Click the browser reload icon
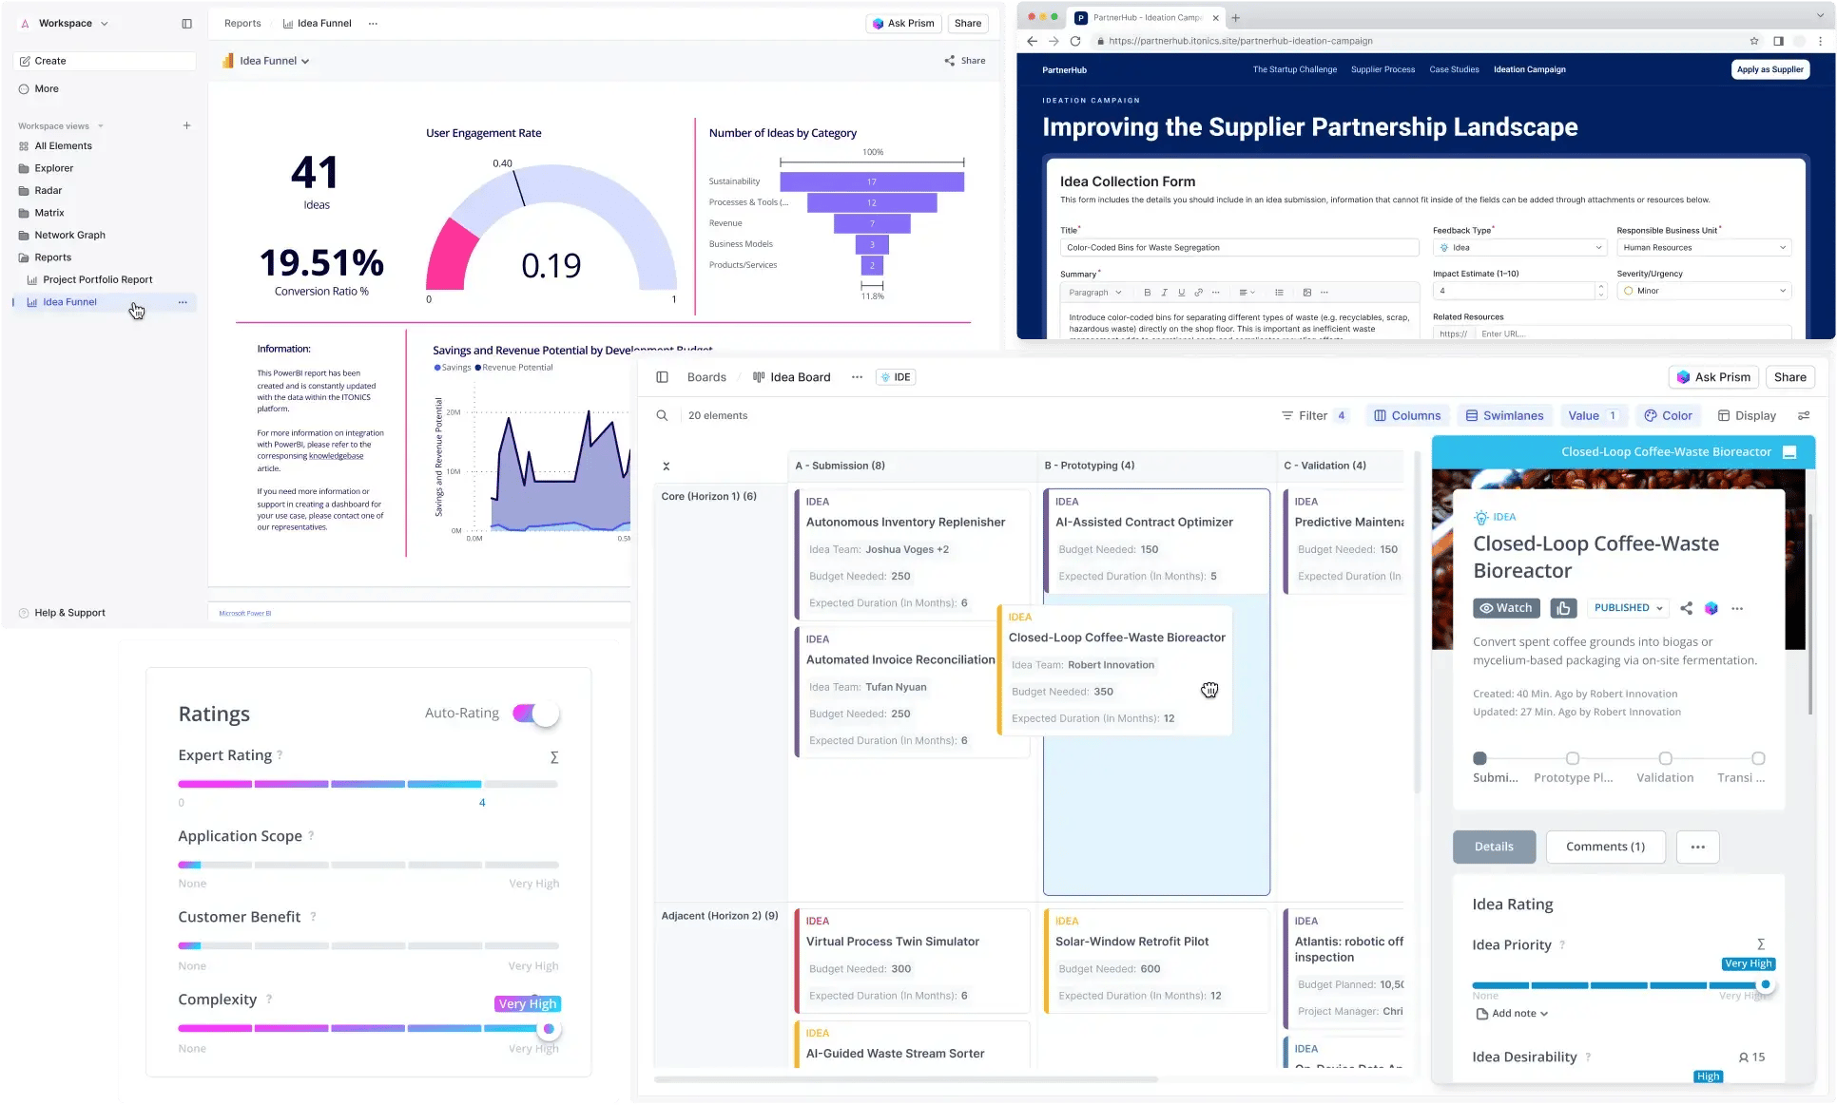1837x1105 pixels. [x=1075, y=41]
